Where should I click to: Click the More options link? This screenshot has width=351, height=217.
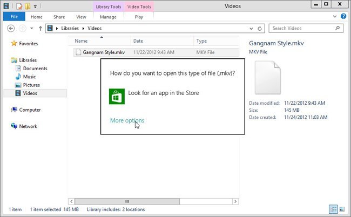pyautogui.click(x=127, y=120)
